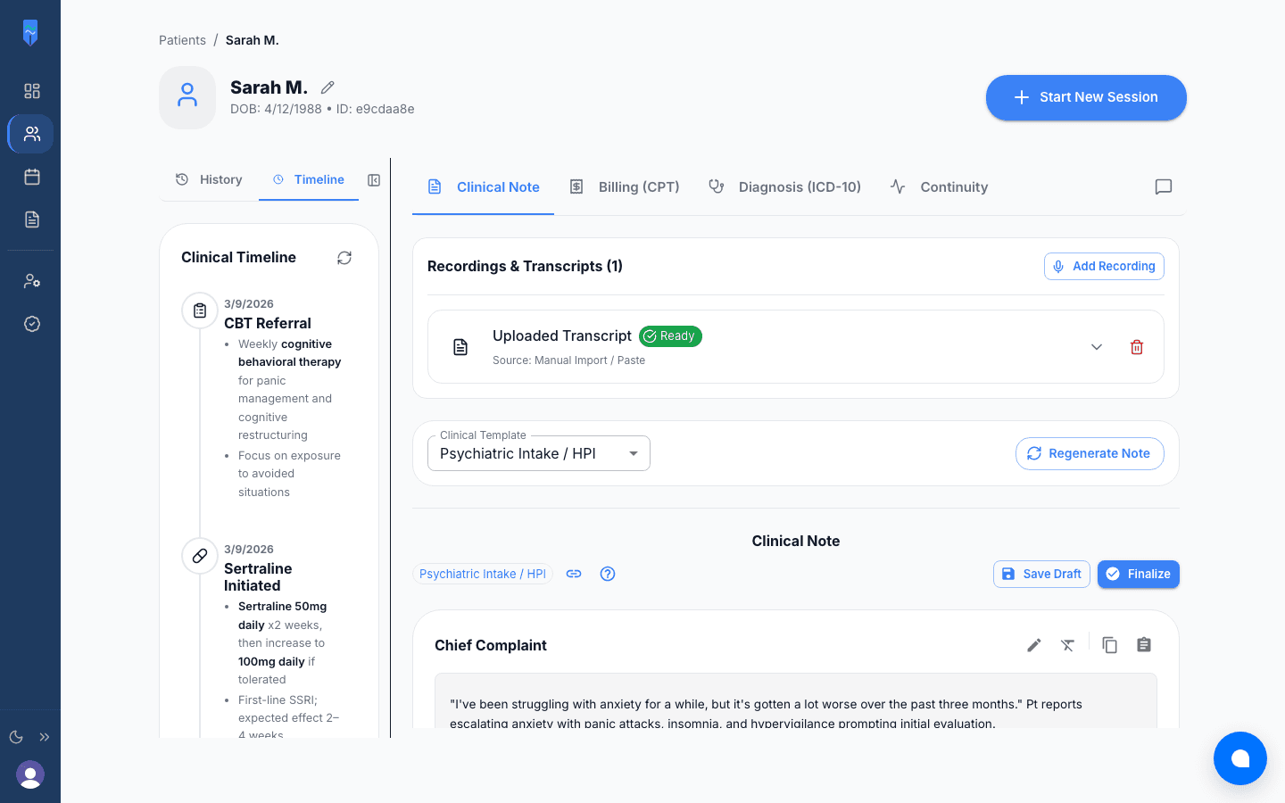1285x803 pixels.
Task: Delete the Uploaded Transcript with trash icon
Action: click(x=1137, y=347)
